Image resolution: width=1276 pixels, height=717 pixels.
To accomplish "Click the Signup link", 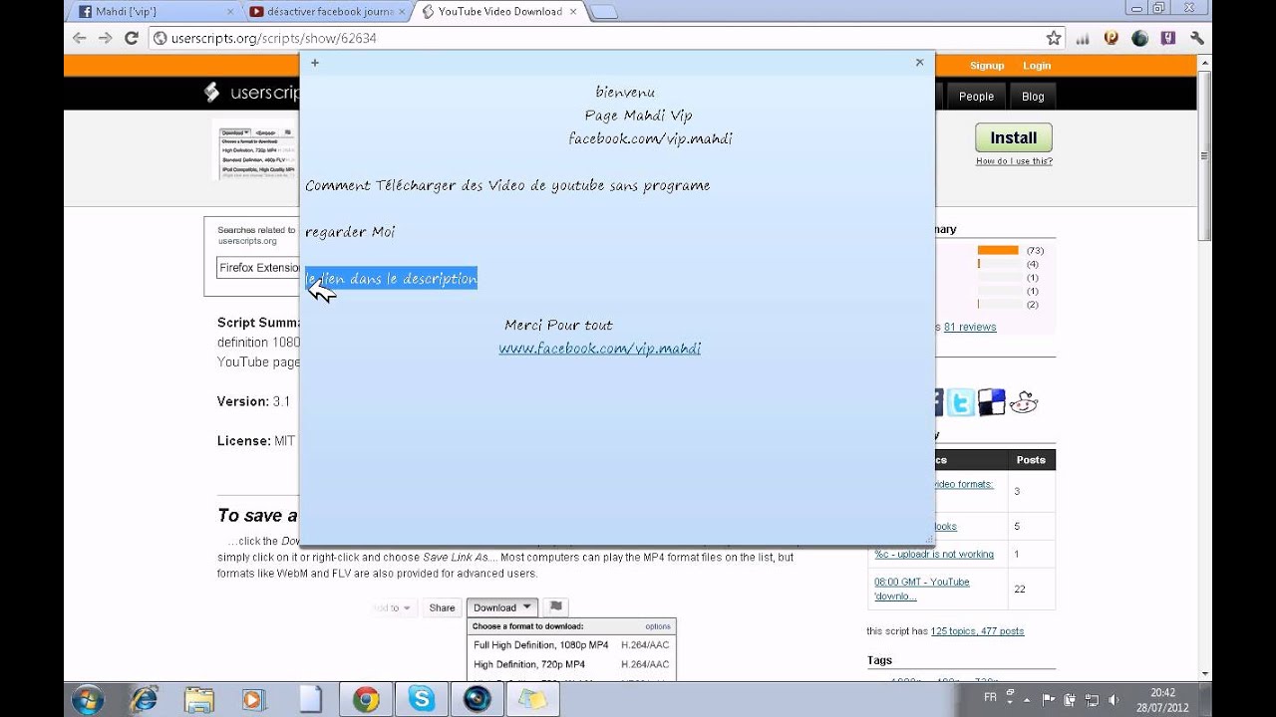I will click(x=987, y=66).
